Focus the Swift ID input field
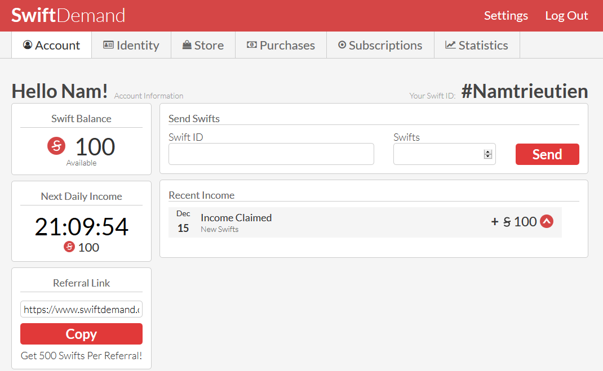This screenshot has width=603, height=371. tap(271, 154)
